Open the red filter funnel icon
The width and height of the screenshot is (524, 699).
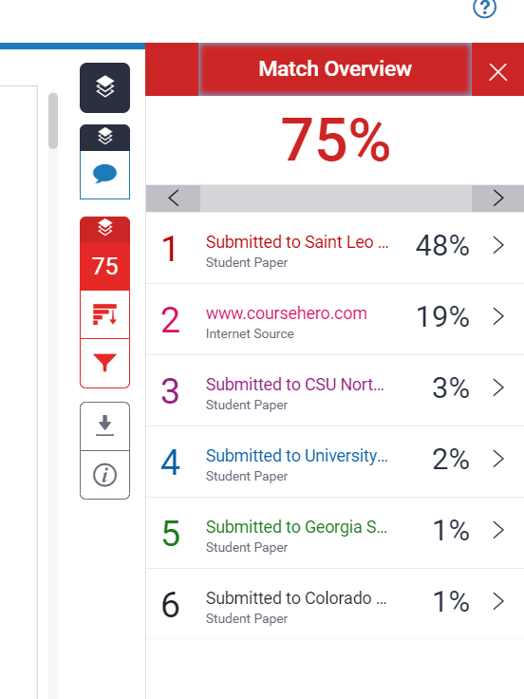point(104,363)
